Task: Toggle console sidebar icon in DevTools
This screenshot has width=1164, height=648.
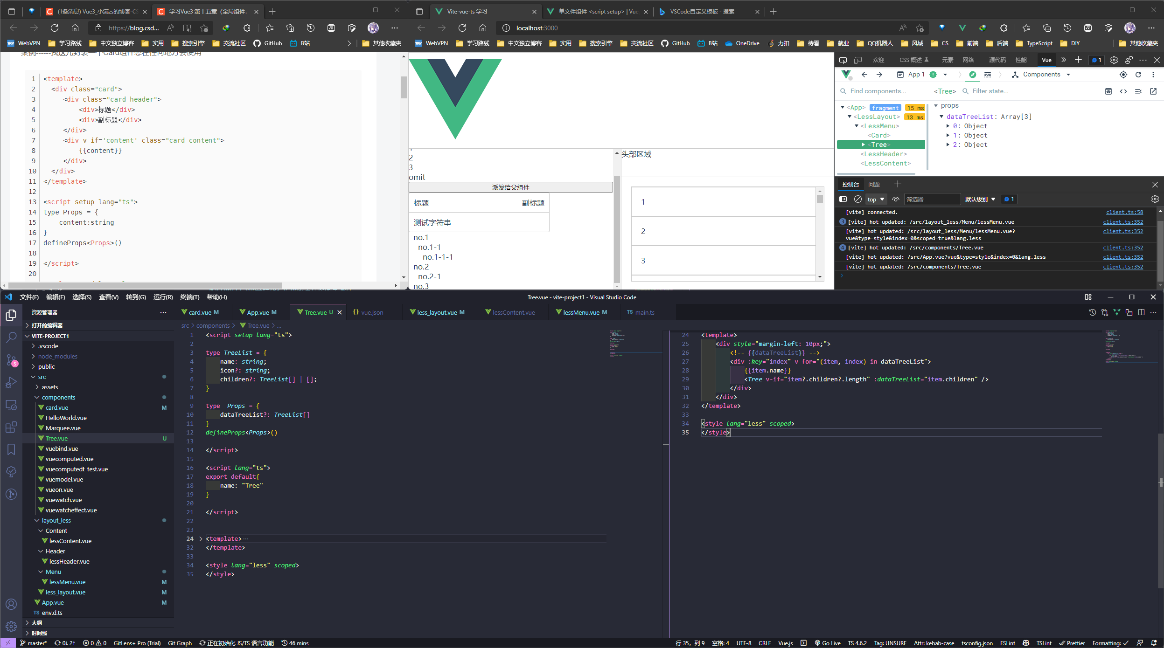Action: 843,199
